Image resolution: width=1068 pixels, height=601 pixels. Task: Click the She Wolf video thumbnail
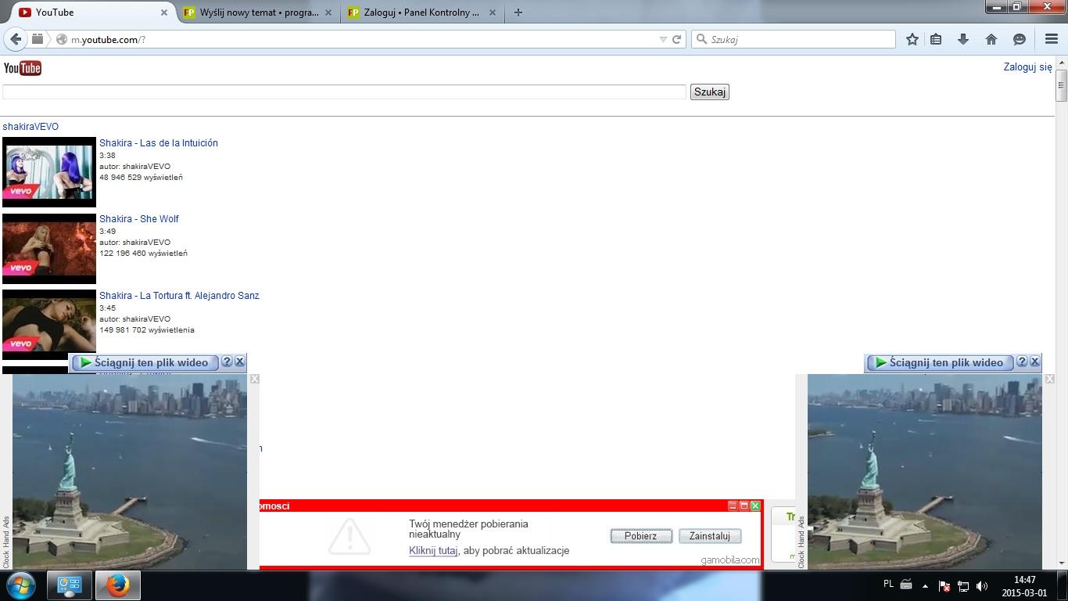[x=49, y=248]
